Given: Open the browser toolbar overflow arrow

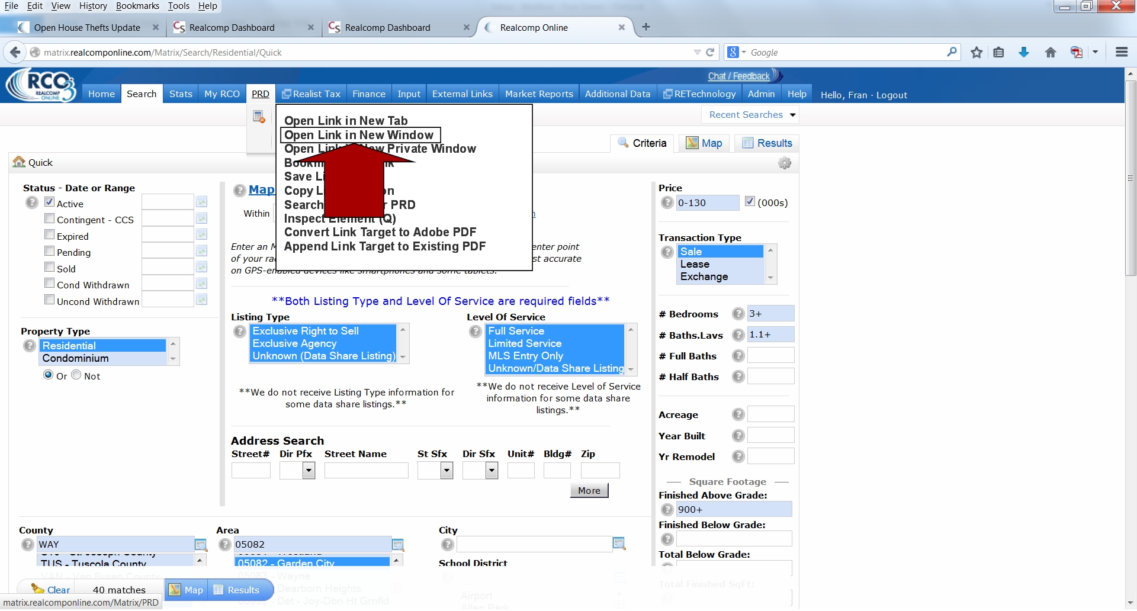Looking at the screenshot, I should [1096, 52].
